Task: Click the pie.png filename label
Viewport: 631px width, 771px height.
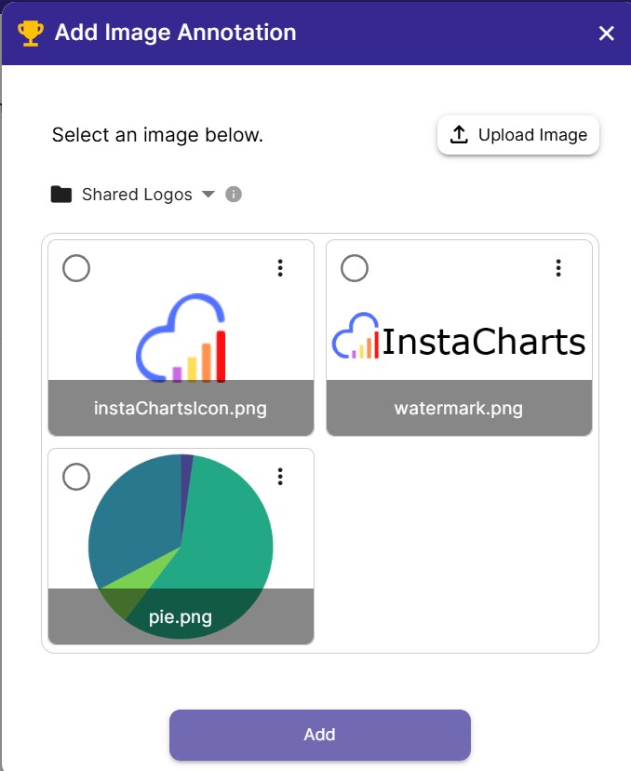Action: 181,615
